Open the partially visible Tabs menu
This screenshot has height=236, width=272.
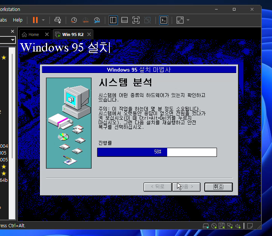[x=3, y=20]
